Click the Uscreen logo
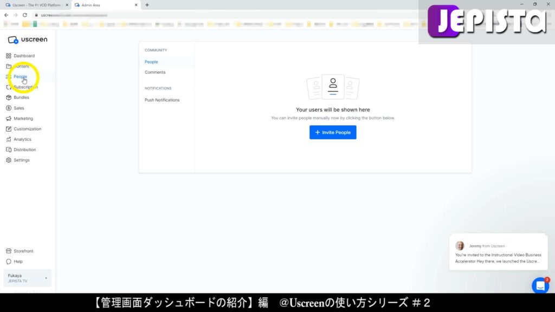This screenshot has height=312, width=555. coord(27,40)
